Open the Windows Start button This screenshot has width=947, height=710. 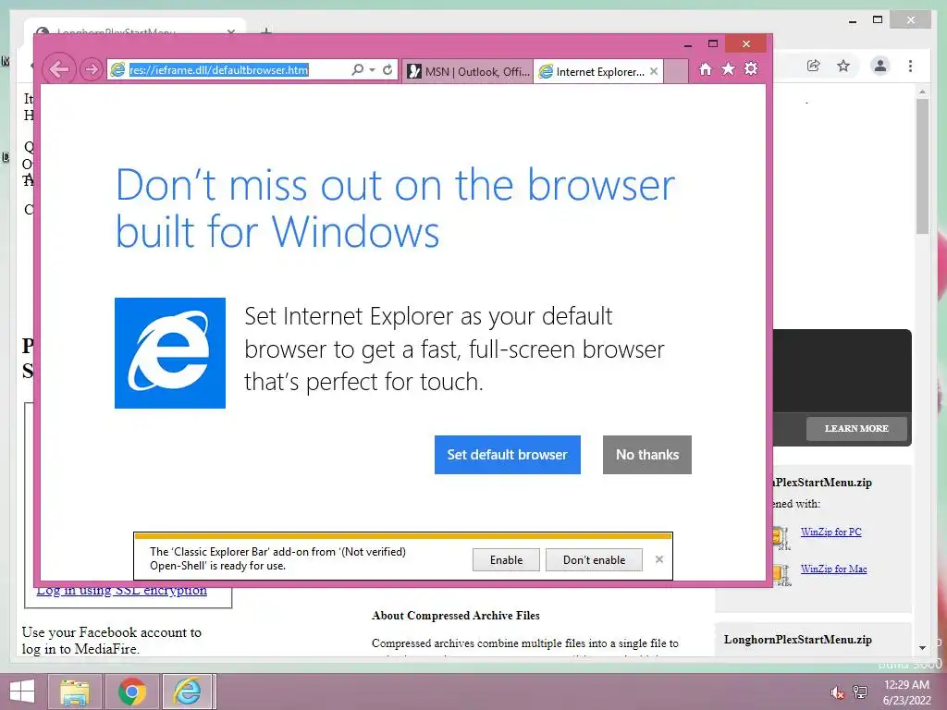pos(22,692)
